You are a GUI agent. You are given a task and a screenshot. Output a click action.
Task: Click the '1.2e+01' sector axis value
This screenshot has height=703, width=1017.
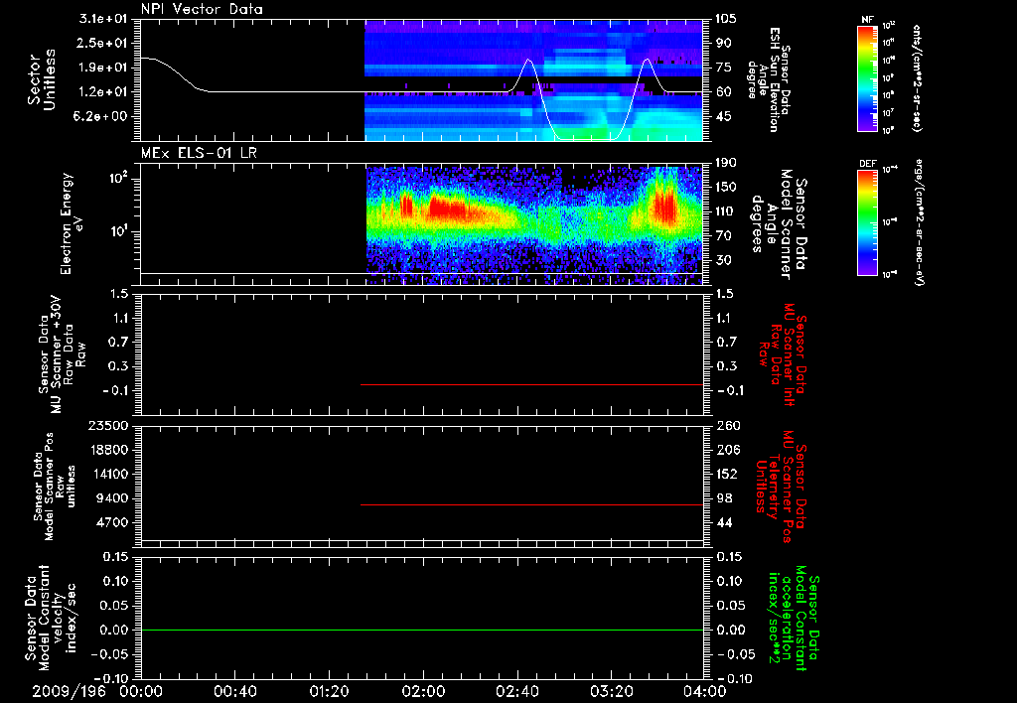103,92
